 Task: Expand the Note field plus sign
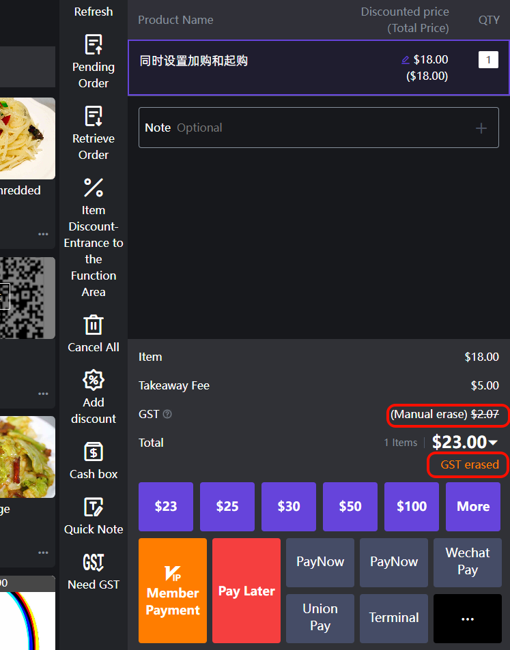[x=481, y=128]
